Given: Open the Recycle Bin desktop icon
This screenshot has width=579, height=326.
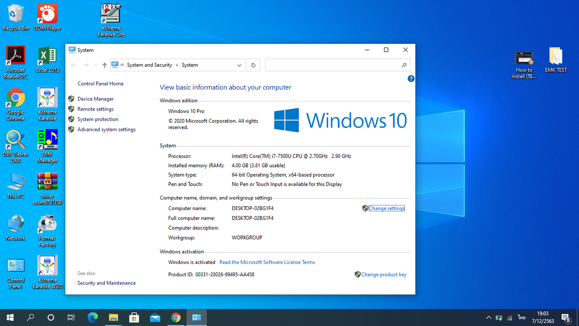Looking at the screenshot, I should (x=15, y=18).
